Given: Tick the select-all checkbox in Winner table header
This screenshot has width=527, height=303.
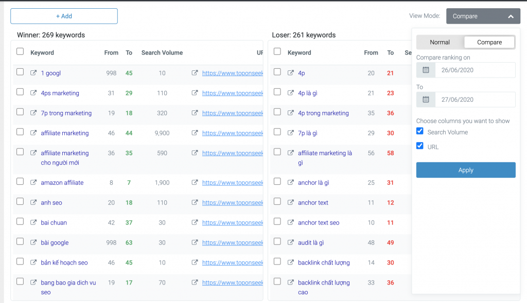Looking at the screenshot, I should coord(20,51).
